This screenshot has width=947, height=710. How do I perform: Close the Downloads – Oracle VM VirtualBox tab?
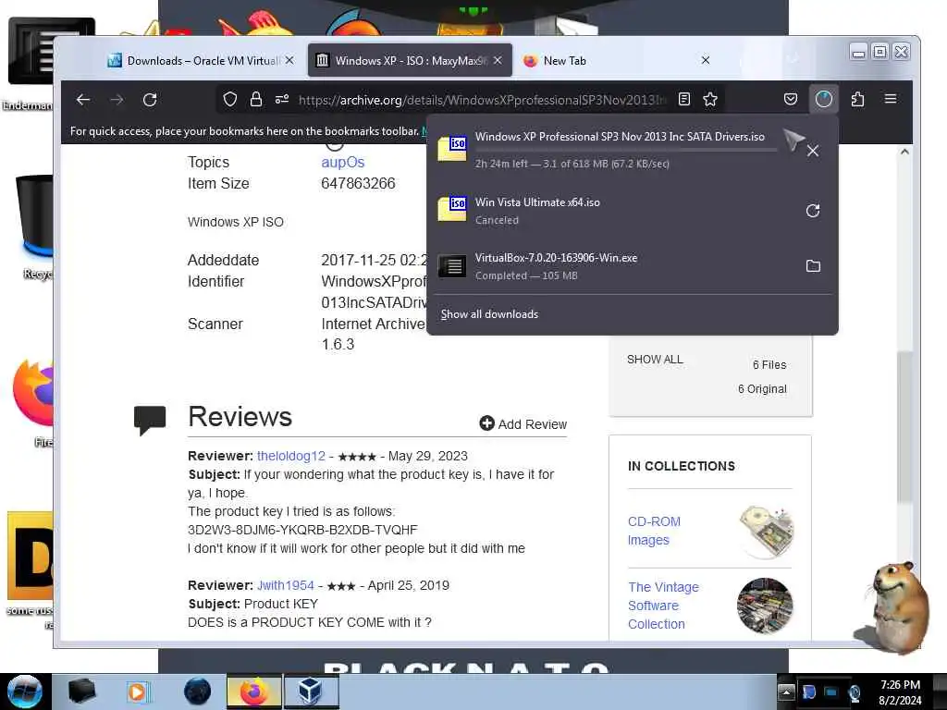click(289, 60)
